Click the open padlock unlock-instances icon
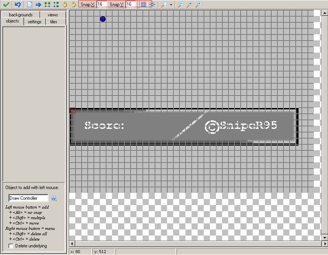The width and height of the screenshot is (328, 255). 74,5
